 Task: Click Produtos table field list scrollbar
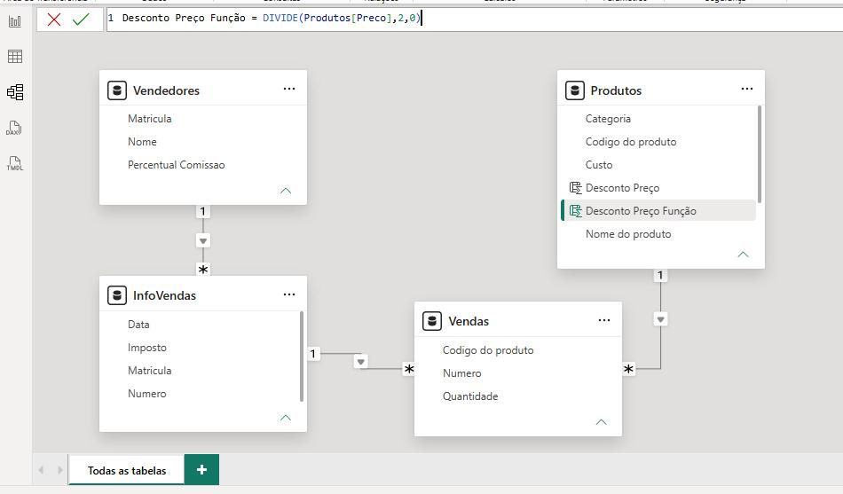coord(759,154)
